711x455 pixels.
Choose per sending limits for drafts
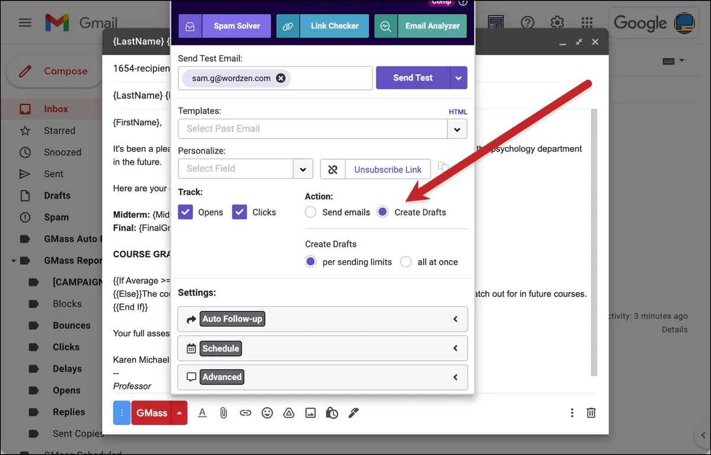pyautogui.click(x=310, y=262)
